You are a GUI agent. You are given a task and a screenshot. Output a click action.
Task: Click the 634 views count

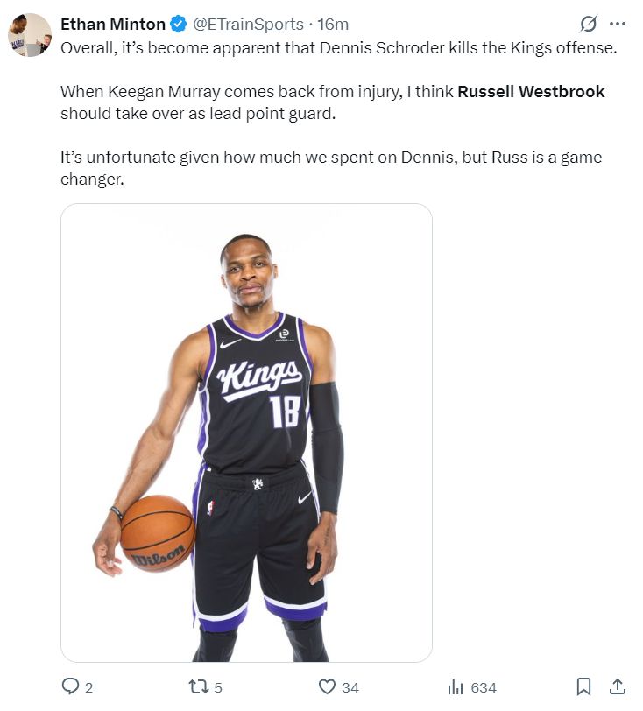tap(484, 688)
